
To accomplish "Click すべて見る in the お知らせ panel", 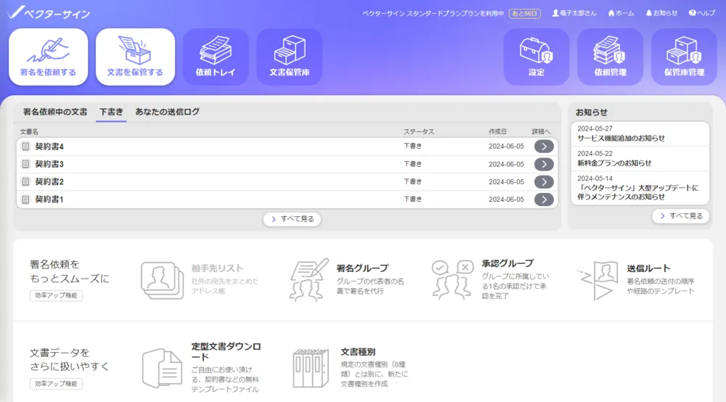I will coord(681,216).
